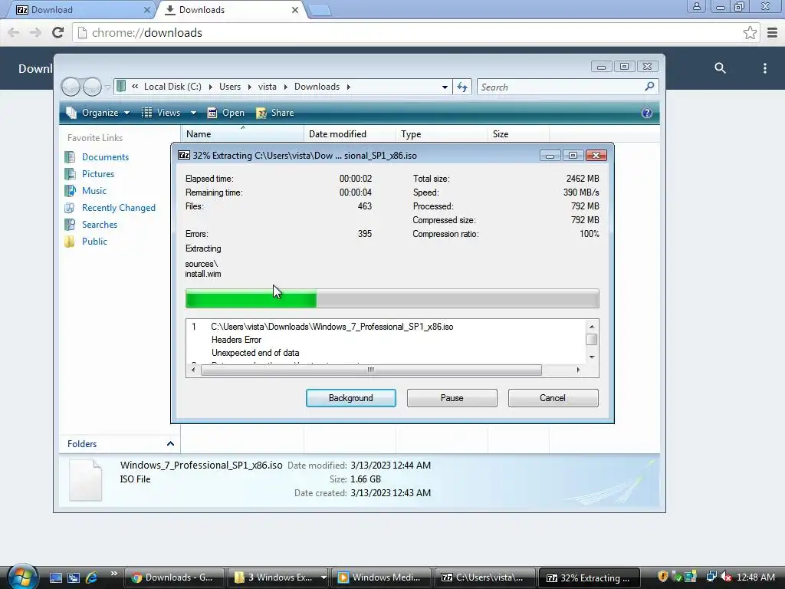
Task: Click the 'Headers Error' log entry
Action: [x=236, y=340]
